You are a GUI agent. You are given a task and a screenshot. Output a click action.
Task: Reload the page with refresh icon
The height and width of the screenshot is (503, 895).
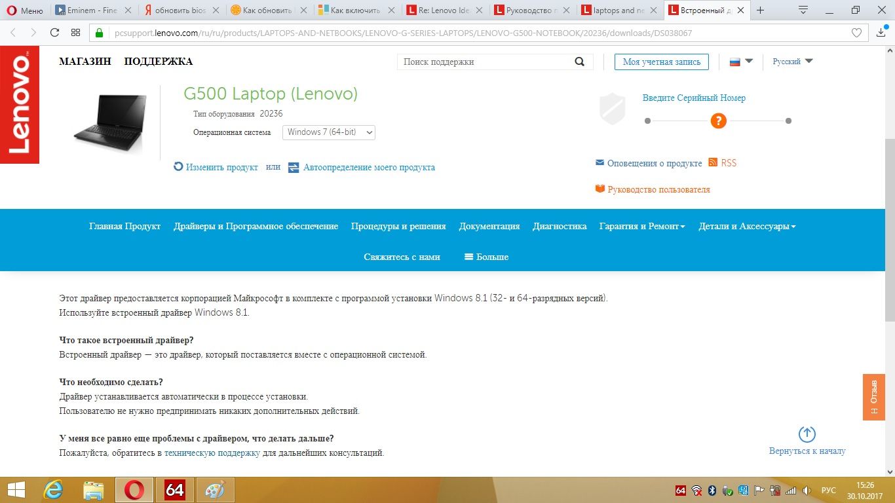coord(54,33)
